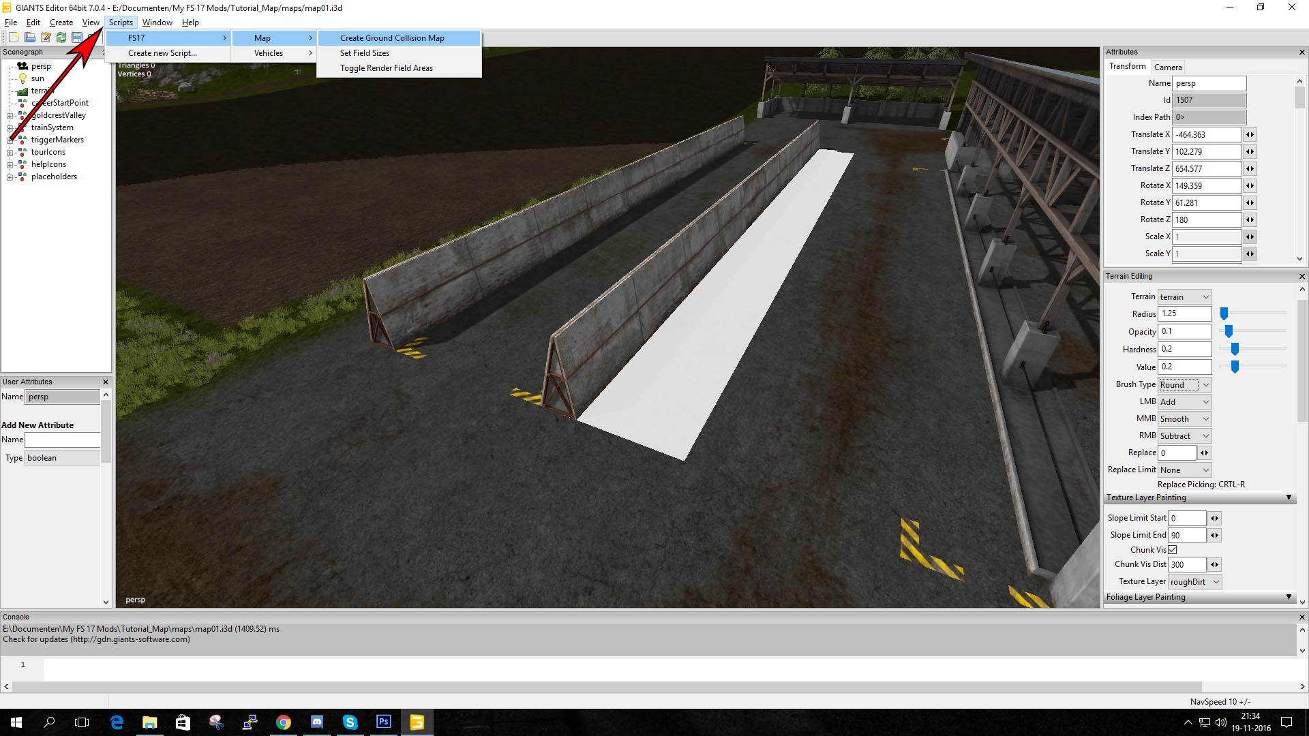Choose Set Field Sizes menu entry
Viewport: 1309px width, 736px height.
coord(399,53)
